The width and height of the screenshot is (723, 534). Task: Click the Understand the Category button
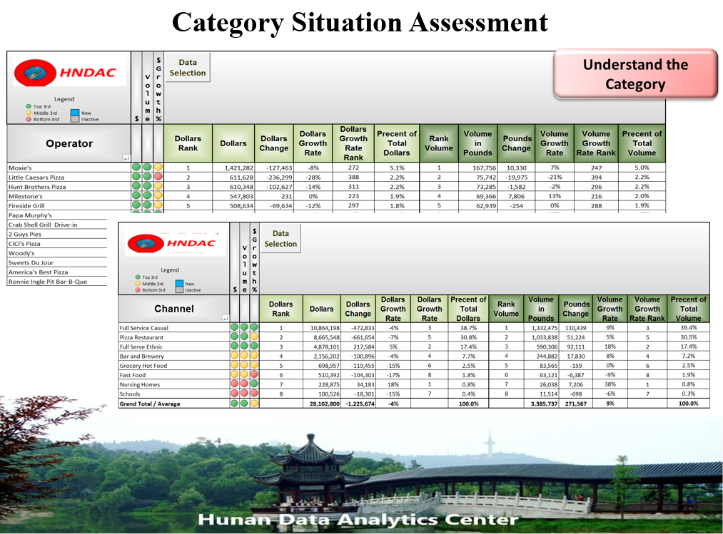click(635, 74)
